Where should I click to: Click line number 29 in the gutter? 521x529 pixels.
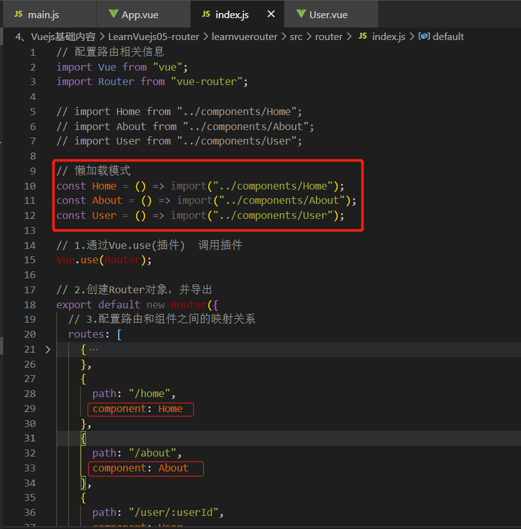pyautogui.click(x=29, y=408)
